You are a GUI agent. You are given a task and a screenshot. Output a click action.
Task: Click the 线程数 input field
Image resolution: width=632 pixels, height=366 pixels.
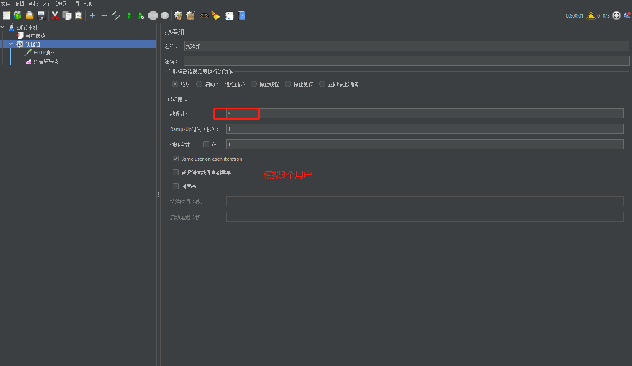click(x=425, y=113)
